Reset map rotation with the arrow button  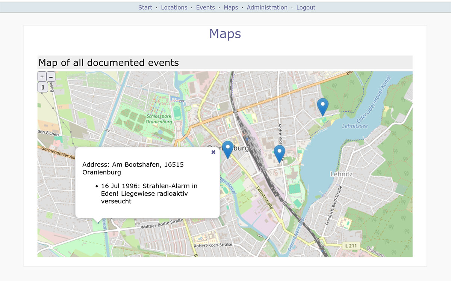[42, 87]
